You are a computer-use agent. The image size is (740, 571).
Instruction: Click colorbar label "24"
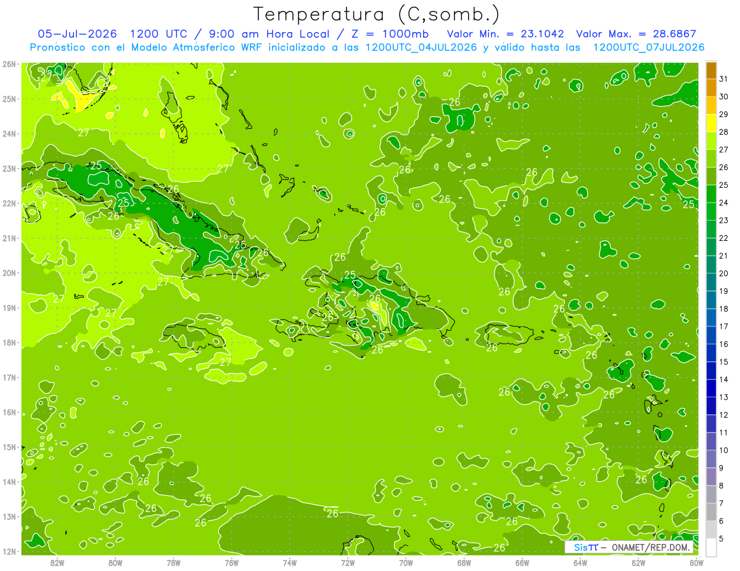(724, 203)
